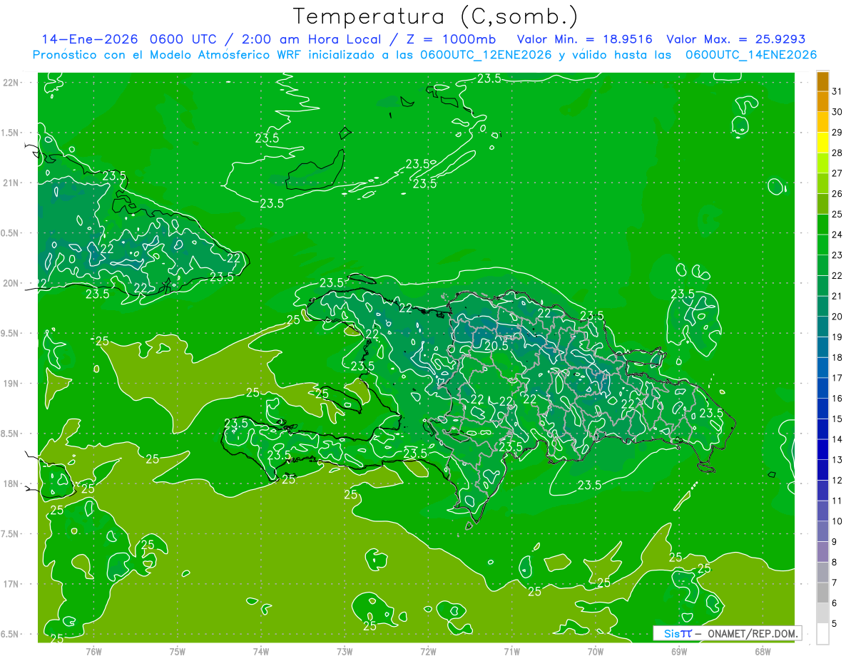
Task: Click the "Temperatura (C,somb.)" map title
Action: [437, 16]
